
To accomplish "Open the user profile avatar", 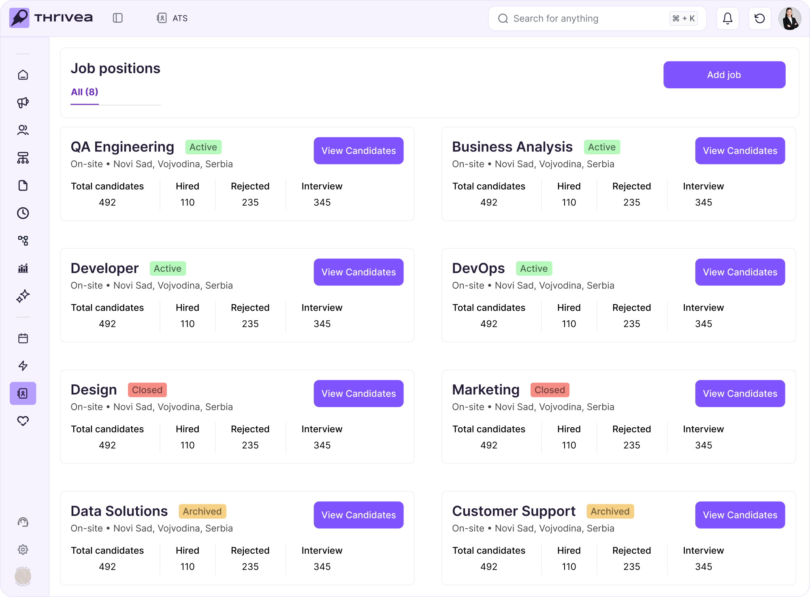I will (x=790, y=18).
